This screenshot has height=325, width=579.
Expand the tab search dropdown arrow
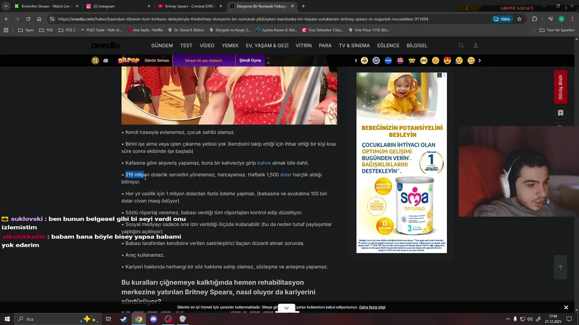click(6, 6)
